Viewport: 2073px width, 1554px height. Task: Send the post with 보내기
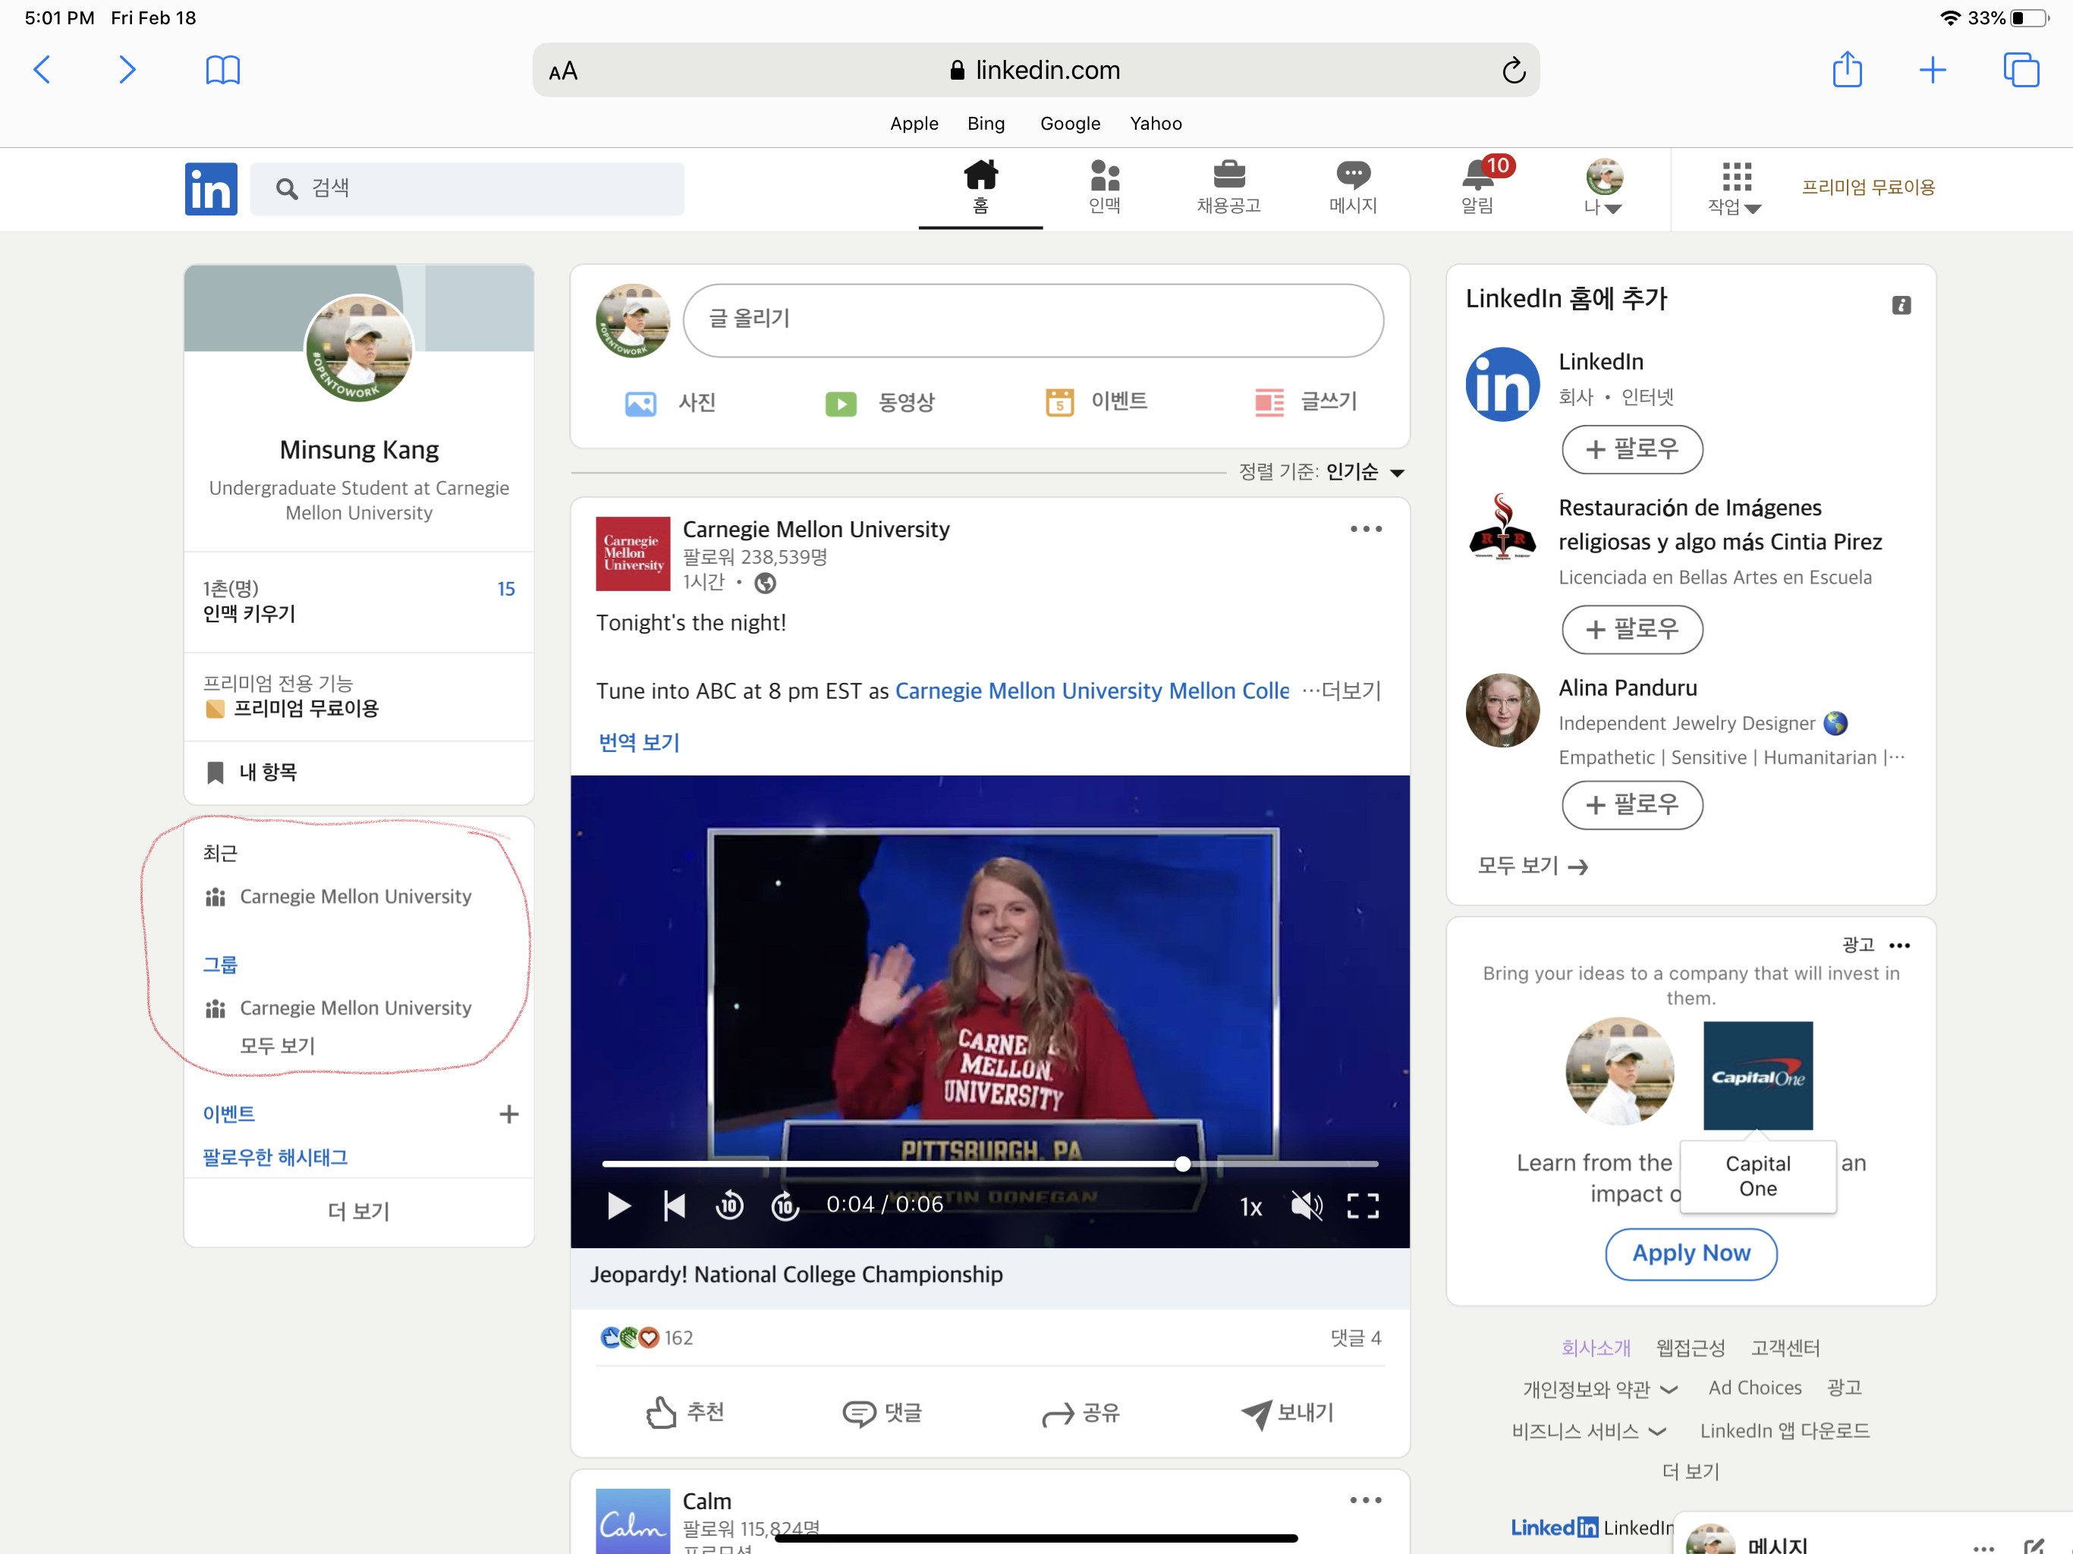pos(1287,1412)
